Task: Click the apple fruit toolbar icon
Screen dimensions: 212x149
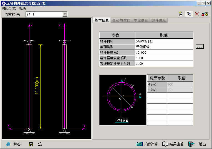Action: click(x=205, y=14)
